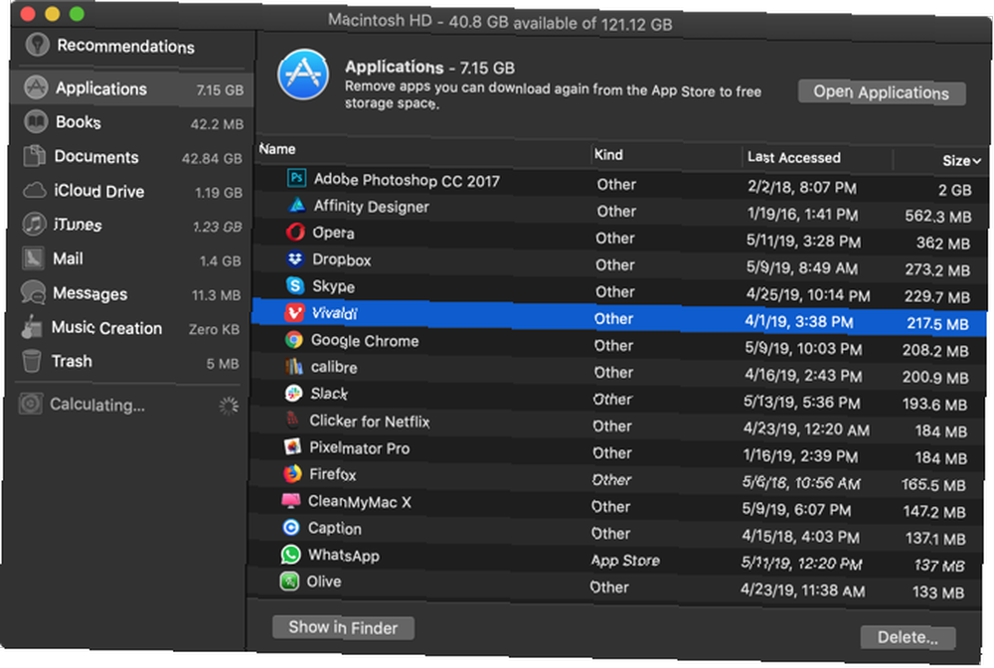Click the Vivaldi app icon
Viewport: 994px width, 668px height.
(x=294, y=312)
